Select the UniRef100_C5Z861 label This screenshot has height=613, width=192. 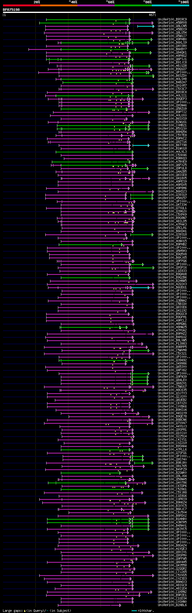tap(172, 489)
